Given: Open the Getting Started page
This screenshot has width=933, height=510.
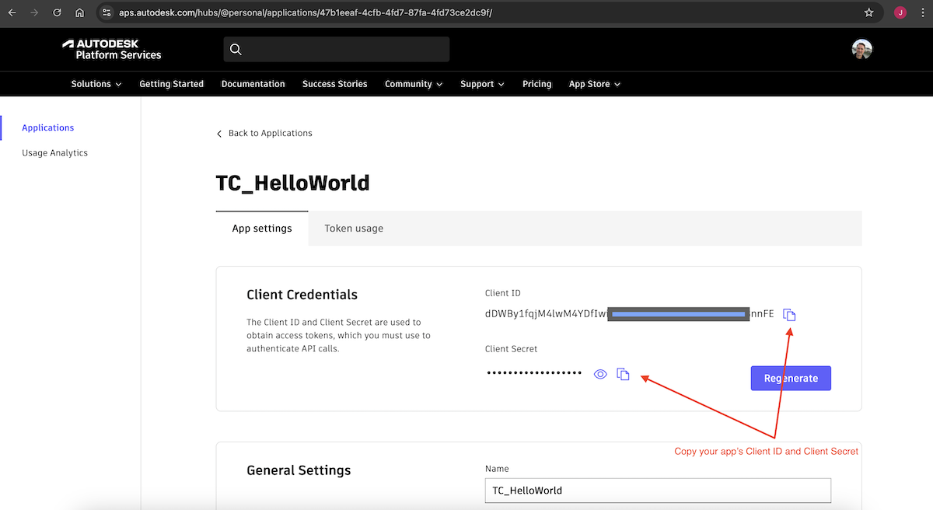Looking at the screenshot, I should coord(171,84).
